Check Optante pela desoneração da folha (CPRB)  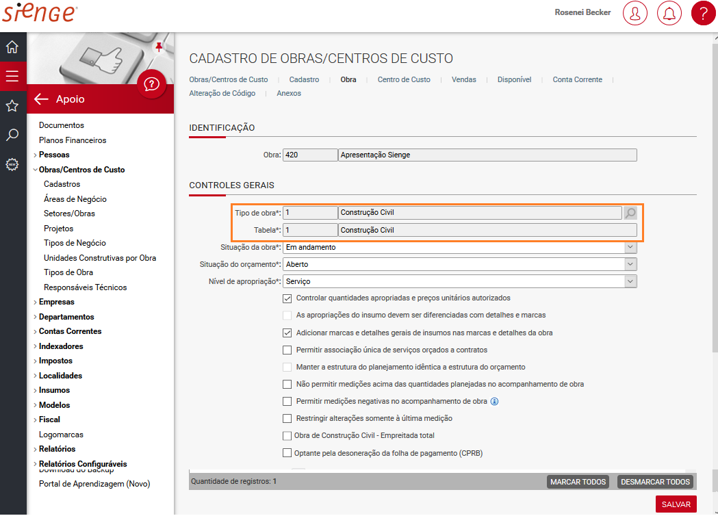[287, 453]
